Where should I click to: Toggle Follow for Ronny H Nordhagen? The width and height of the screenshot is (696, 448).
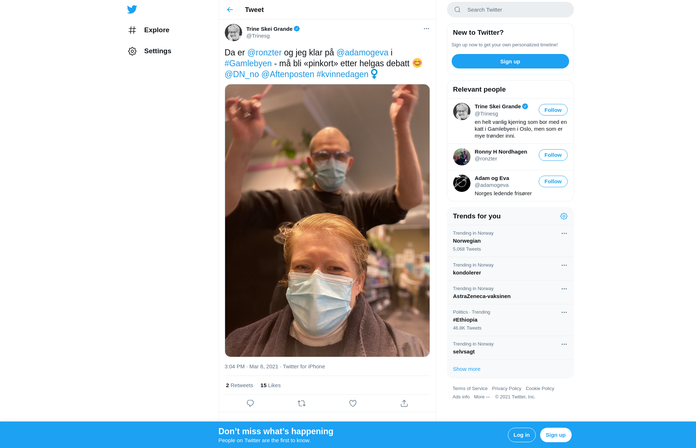(x=553, y=155)
